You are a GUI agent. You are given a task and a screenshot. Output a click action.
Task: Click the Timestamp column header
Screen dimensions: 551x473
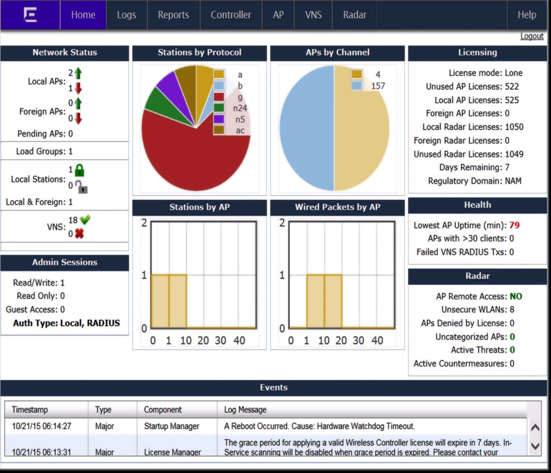(30, 410)
